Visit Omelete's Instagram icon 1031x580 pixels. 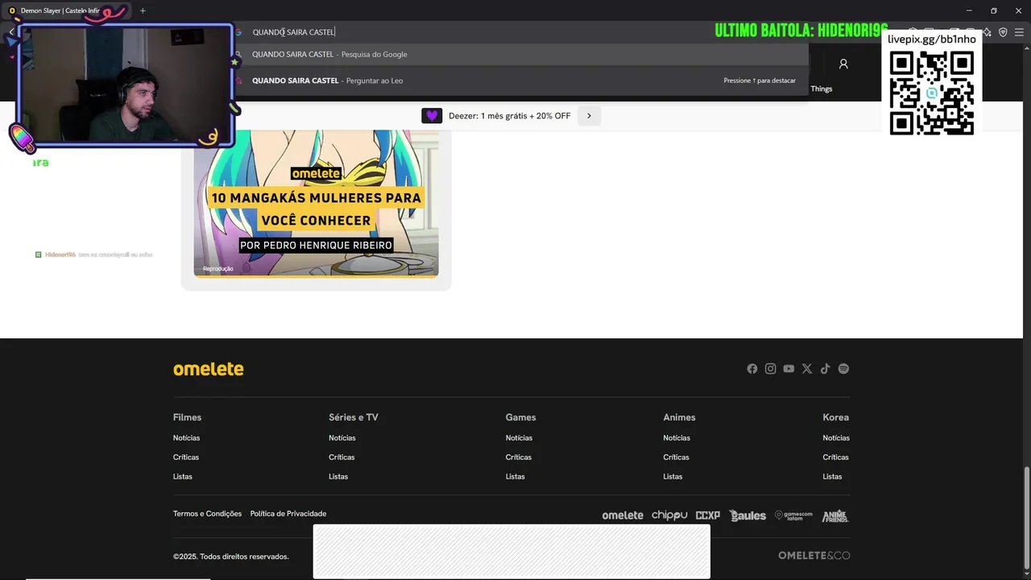[771, 369]
